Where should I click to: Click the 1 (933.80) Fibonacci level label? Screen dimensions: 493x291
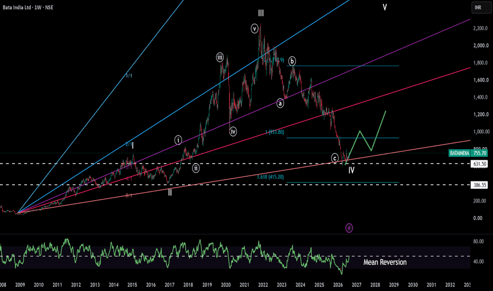275,132
